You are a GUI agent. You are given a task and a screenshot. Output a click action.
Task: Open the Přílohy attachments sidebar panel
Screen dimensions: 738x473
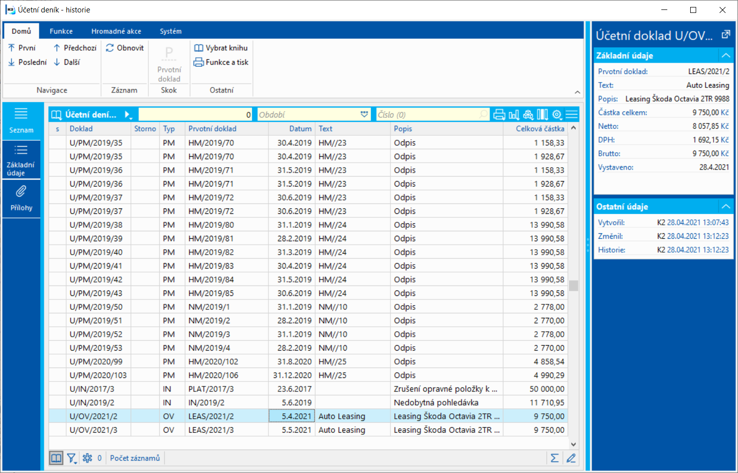coord(21,198)
